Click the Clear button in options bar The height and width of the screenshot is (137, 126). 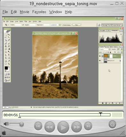tap(76, 25)
